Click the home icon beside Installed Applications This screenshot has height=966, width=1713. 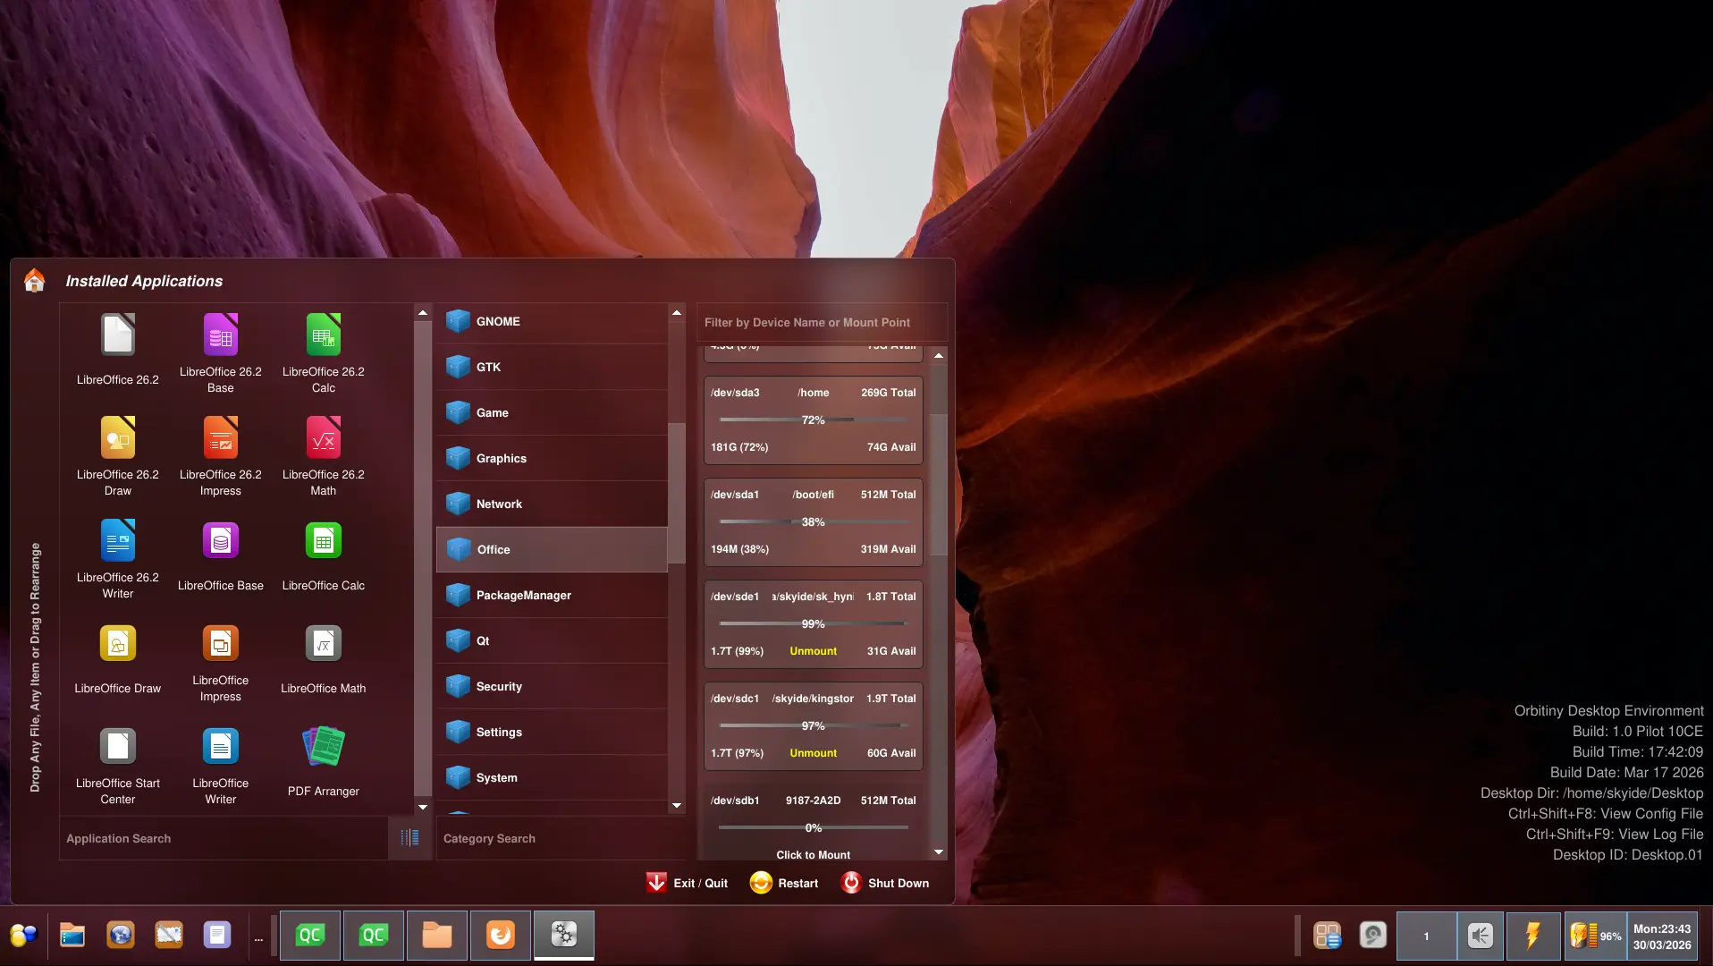(x=35, y=281)
